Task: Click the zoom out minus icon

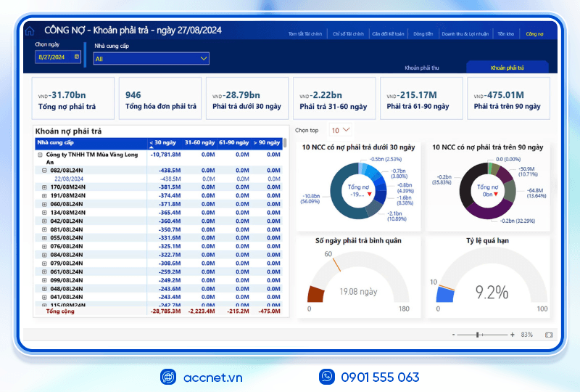Action: tap(454, 335)
